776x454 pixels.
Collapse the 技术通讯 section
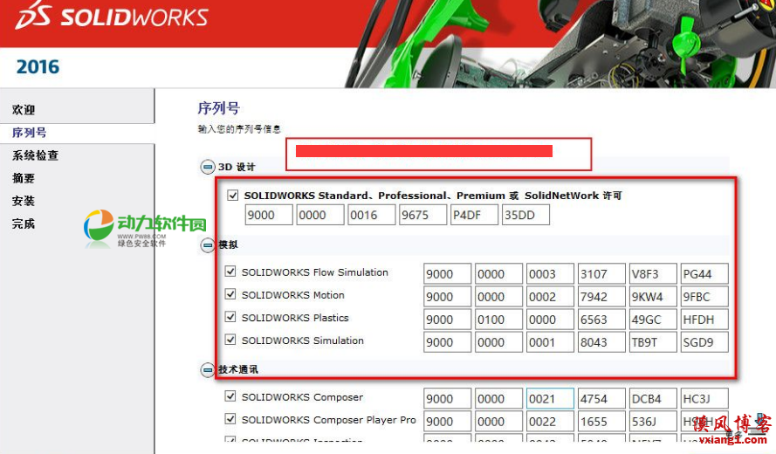[x=208, y=369]
